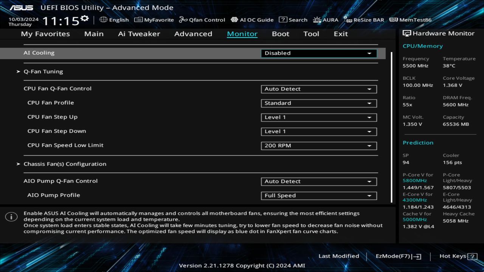
Task: Open ReSize BAR settings
Action: (x=364, y=20)
